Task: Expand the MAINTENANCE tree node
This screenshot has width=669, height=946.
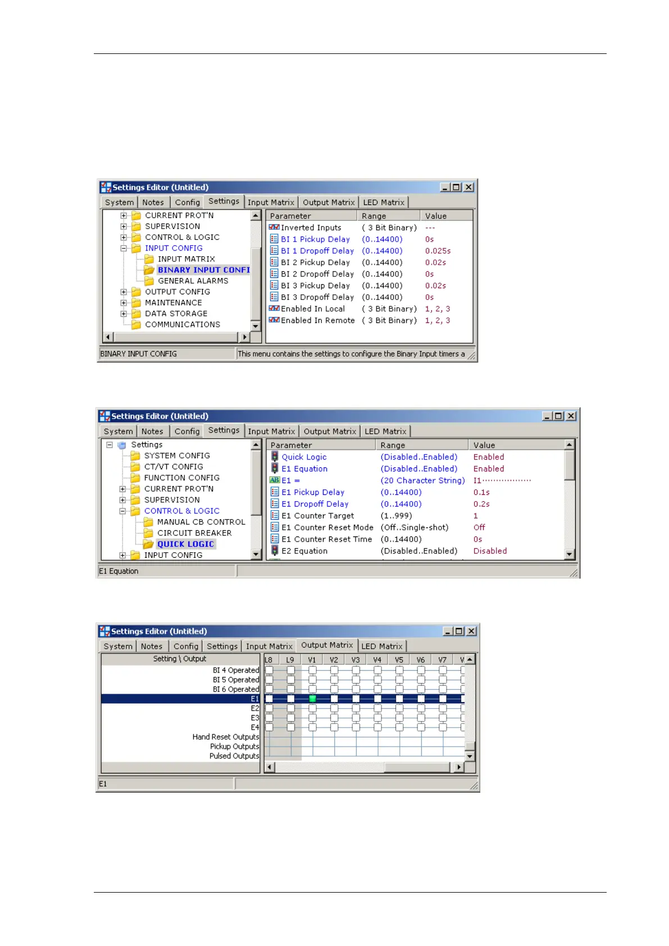Action: 124,303
